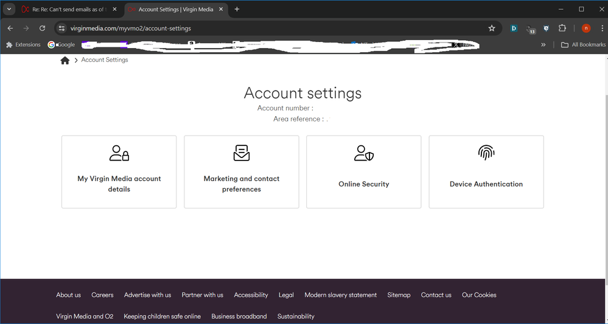The width and height of the screenshot is (608, 324).
Task: Open the blue shield extension icon
Action: tap(546, 28)
